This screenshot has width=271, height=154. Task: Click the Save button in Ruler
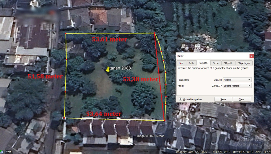223,99
